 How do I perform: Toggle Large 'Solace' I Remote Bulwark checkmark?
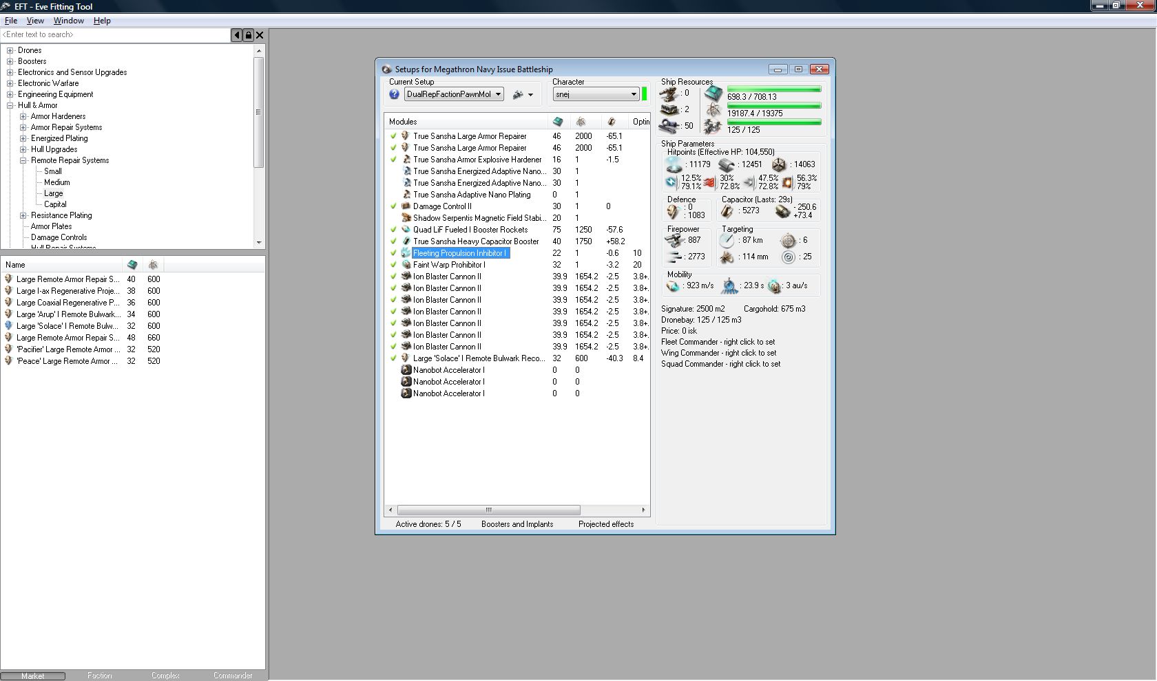393,358
